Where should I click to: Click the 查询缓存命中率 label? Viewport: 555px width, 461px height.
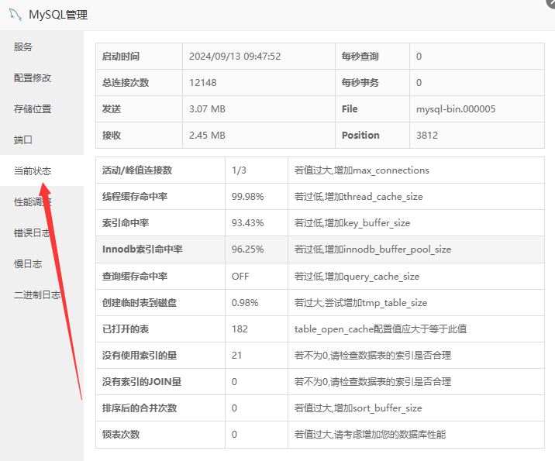point(135,277)
